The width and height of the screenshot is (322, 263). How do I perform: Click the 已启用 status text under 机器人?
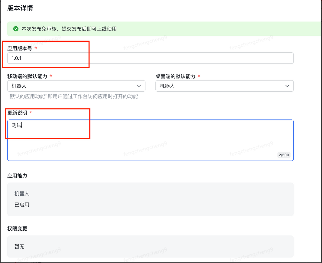tap(21, 205)
